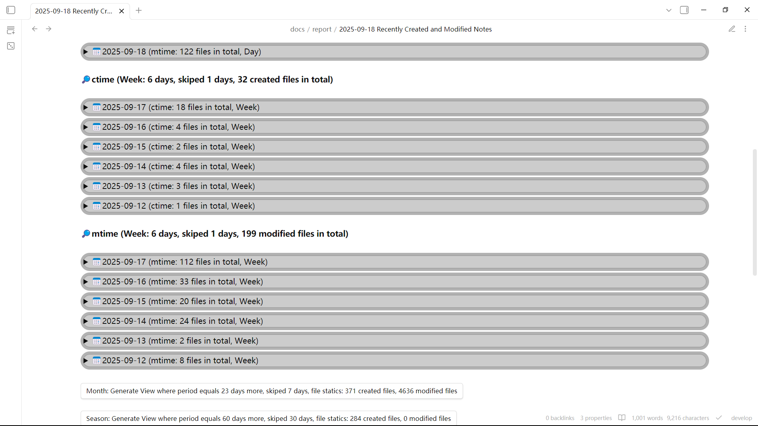The width and height of the screenshot is (758, 426).
Task: Expand 2025-09-18 mtime 122 files Day section
Action: click(86, 52)
